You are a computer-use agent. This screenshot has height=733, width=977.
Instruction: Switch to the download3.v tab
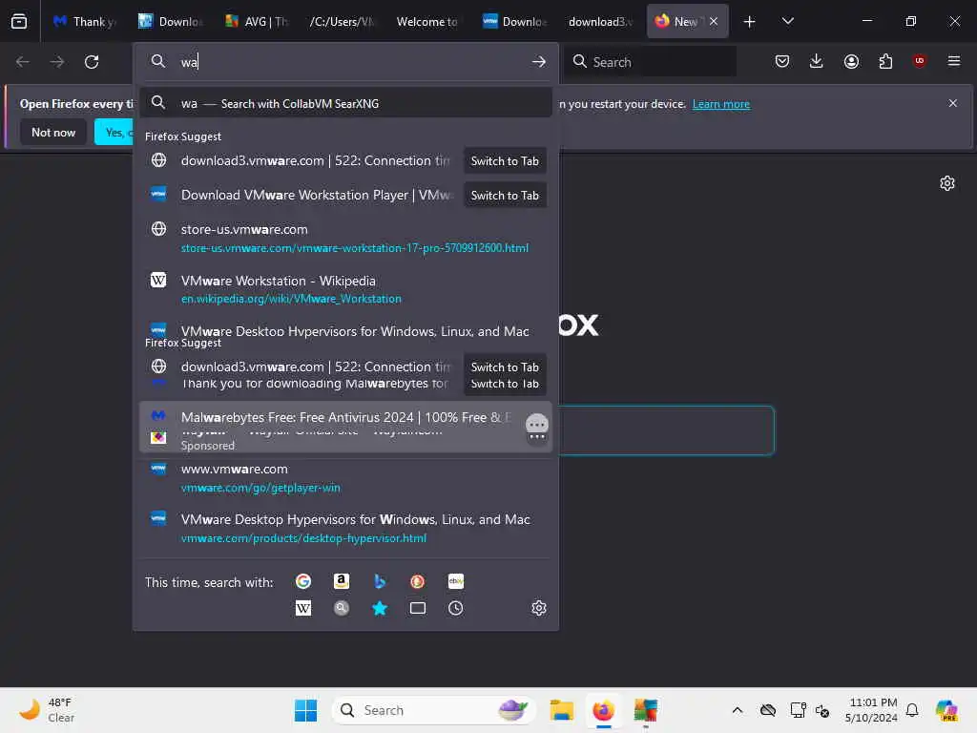pyautogui.click(x=601, y=21)
